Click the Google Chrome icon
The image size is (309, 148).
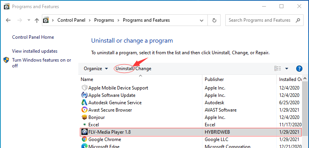(85, 139)
